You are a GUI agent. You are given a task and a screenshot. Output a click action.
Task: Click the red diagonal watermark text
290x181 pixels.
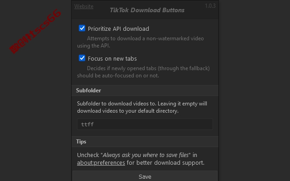[x=35, y=31]
